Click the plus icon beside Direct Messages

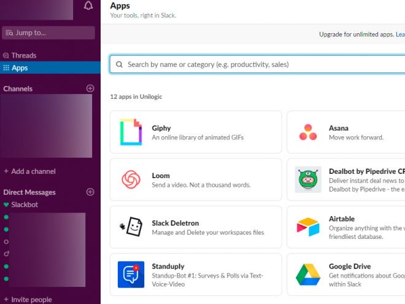[90, 192]
